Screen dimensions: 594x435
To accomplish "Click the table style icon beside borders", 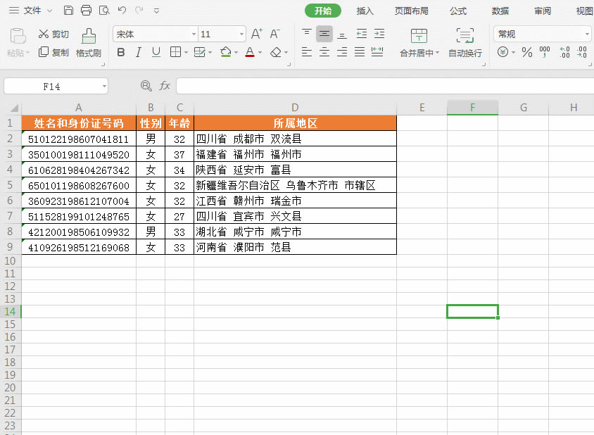I will 200,52.
